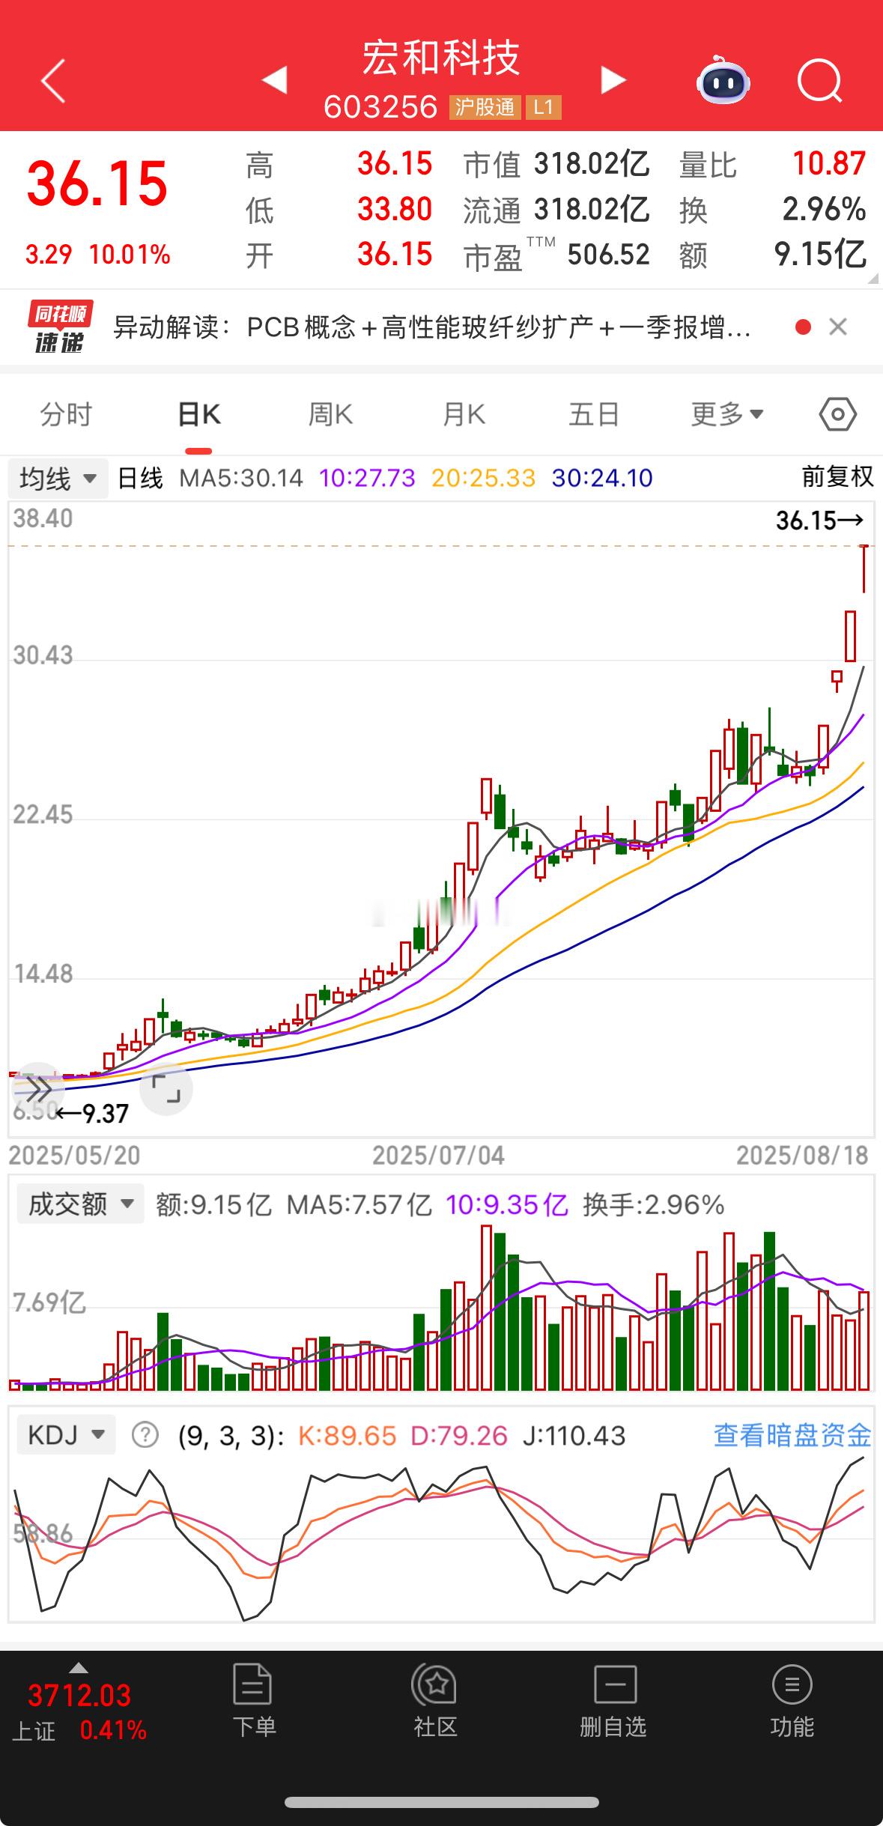Tap the 换 2.96% turnover value
This screenshot has width=883, height=1826.
pos(824,210)
